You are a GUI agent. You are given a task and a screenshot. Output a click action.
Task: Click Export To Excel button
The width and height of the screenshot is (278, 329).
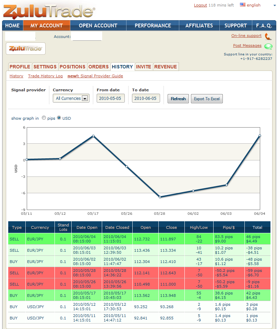207,98
